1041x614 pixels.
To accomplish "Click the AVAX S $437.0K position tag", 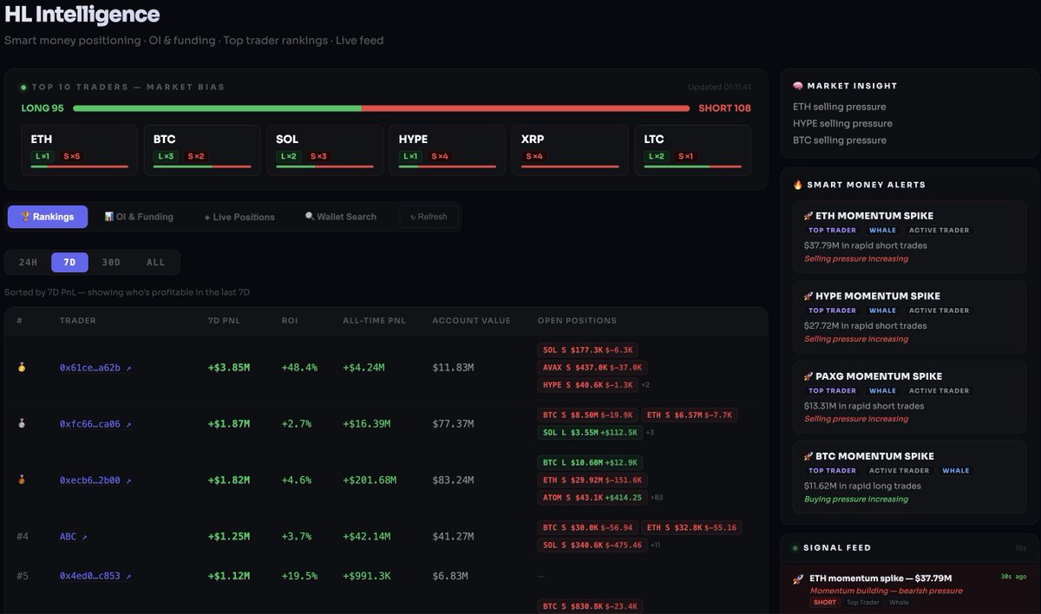I will pos(593,368).
